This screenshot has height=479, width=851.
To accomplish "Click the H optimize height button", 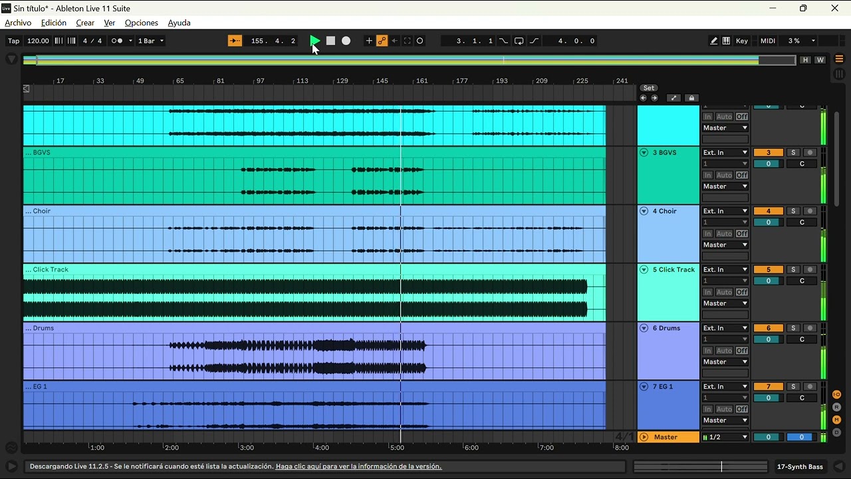I will pyautogui.click(x=806, y=60).
